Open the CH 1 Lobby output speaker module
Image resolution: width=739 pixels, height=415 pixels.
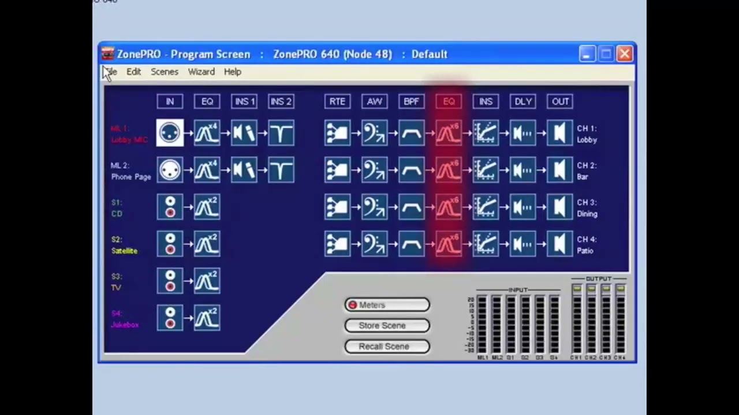(x=559, y=133)
